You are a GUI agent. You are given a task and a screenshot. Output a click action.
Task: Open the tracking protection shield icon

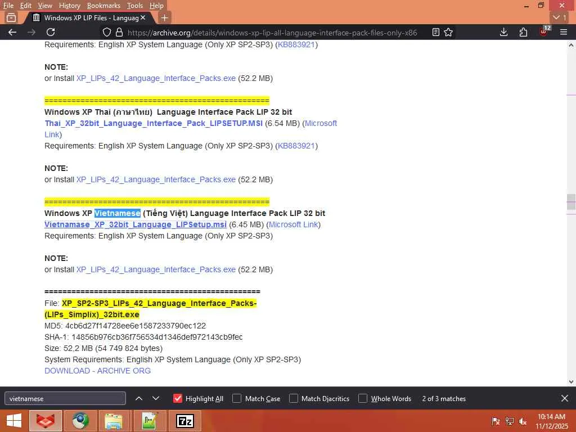coord(106,32)
